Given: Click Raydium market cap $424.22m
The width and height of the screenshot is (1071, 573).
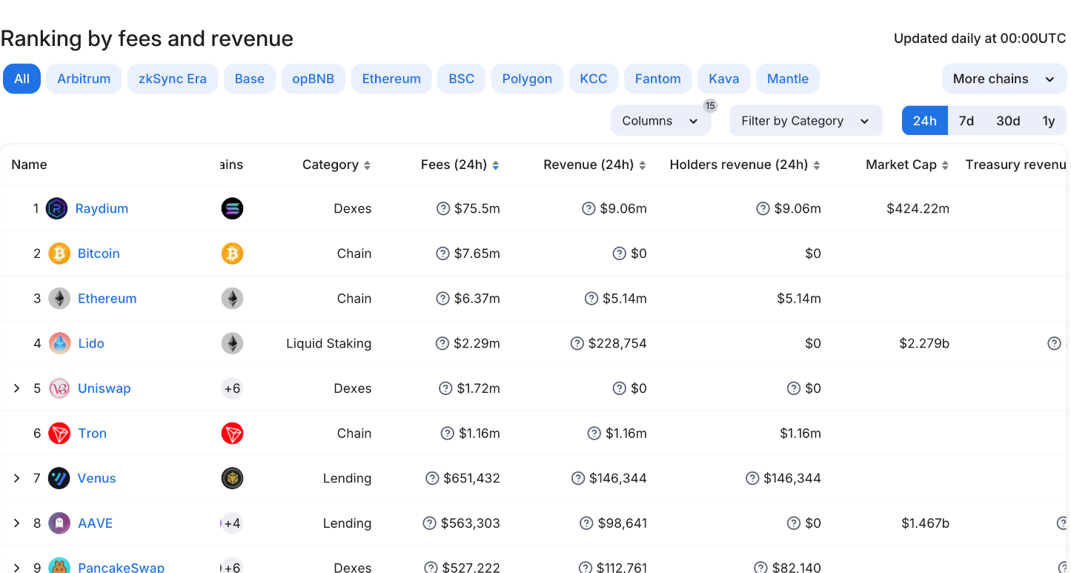Looking at the screenshot, I should 918,208.
